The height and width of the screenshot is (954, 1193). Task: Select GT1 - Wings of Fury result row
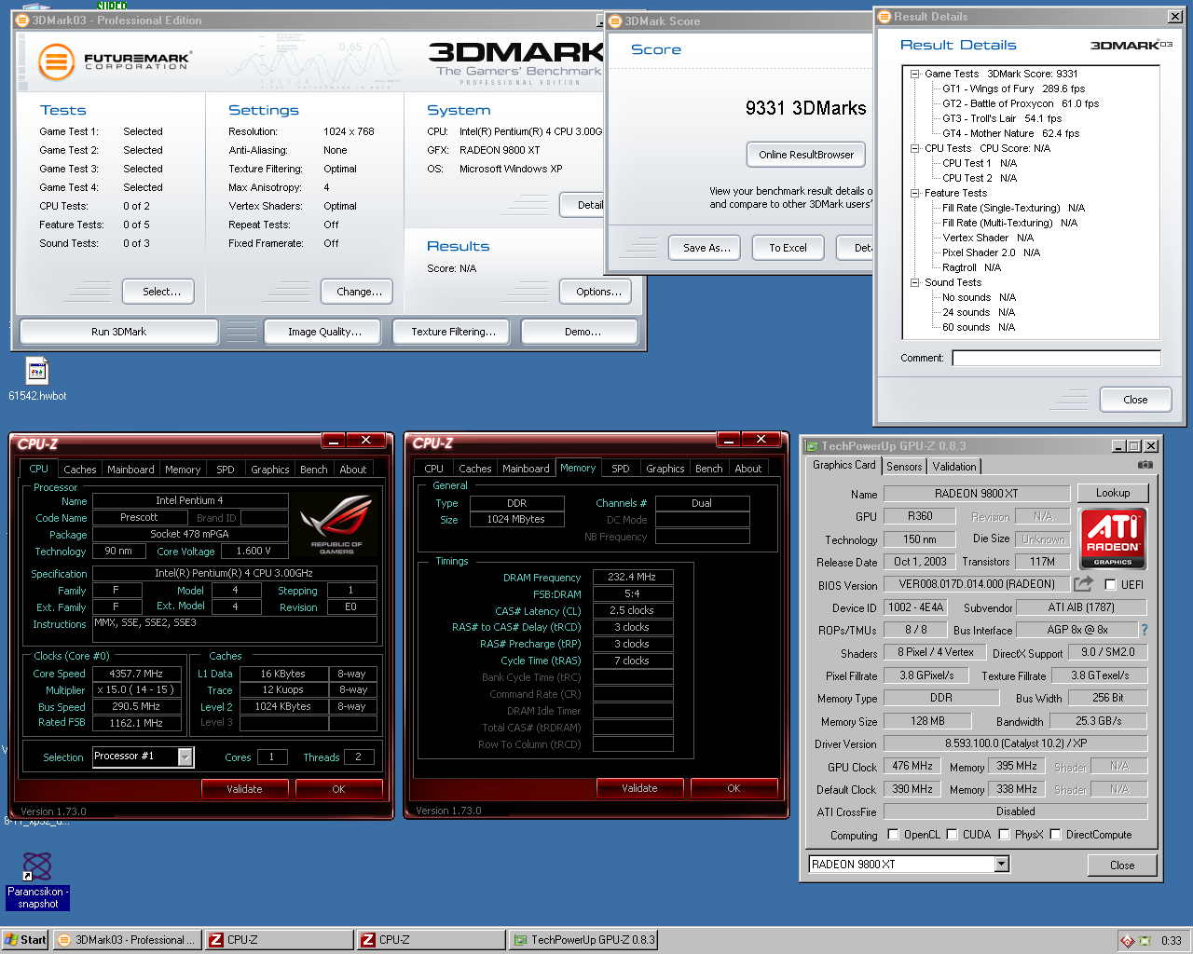1013,89
